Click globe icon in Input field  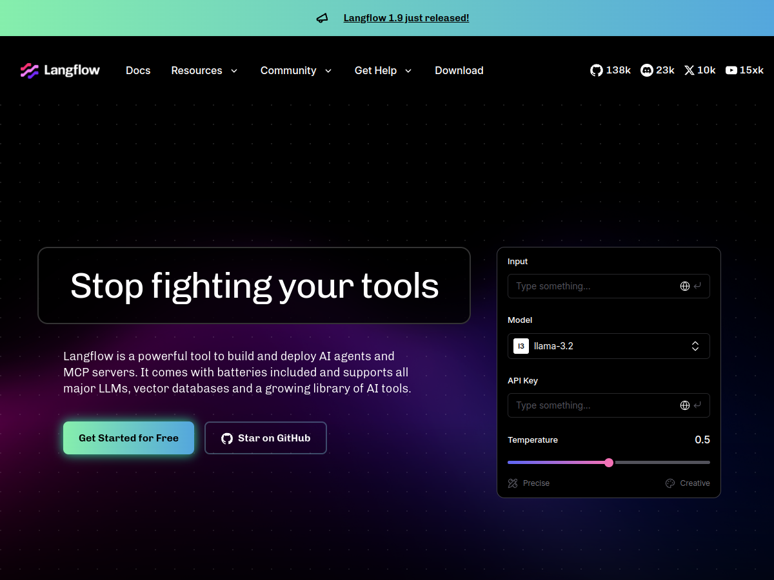(685, 286)
